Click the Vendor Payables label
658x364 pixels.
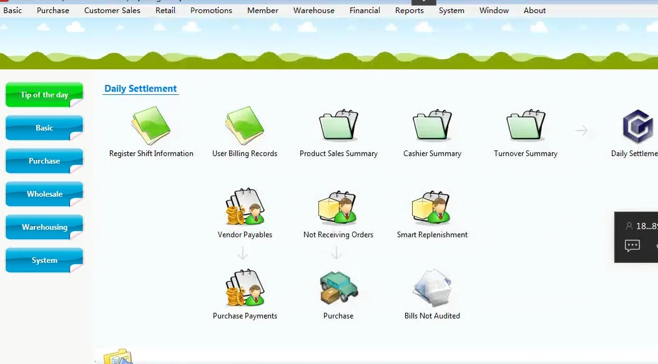pyautogui.click(x=245, y=235)
